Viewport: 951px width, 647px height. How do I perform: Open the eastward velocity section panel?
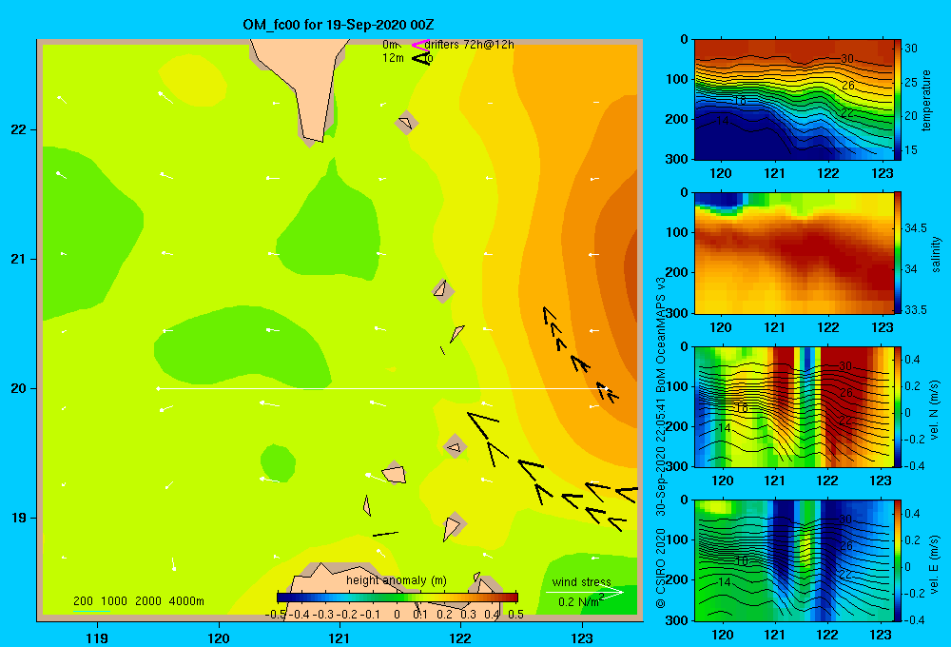pyautogui.click(x=793, y=560)
